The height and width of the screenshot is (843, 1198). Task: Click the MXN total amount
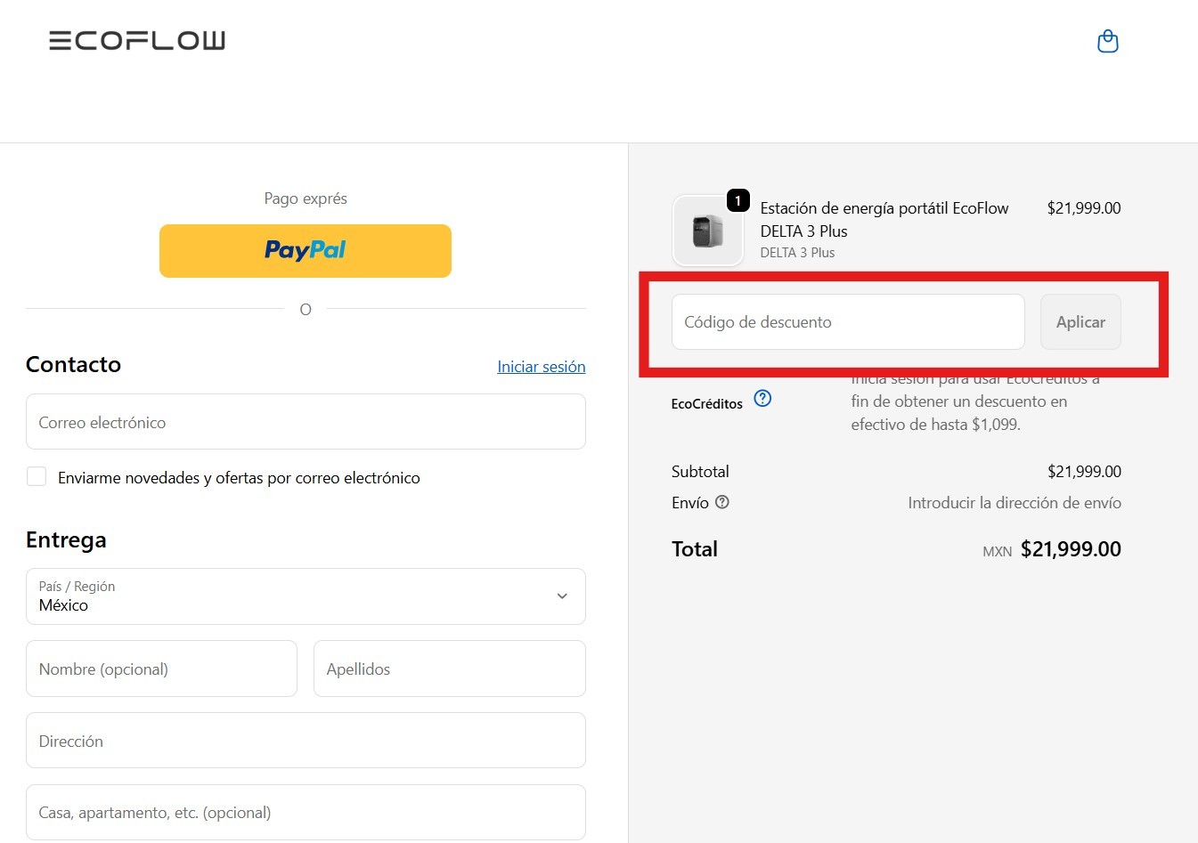(x=1070, y=549)
